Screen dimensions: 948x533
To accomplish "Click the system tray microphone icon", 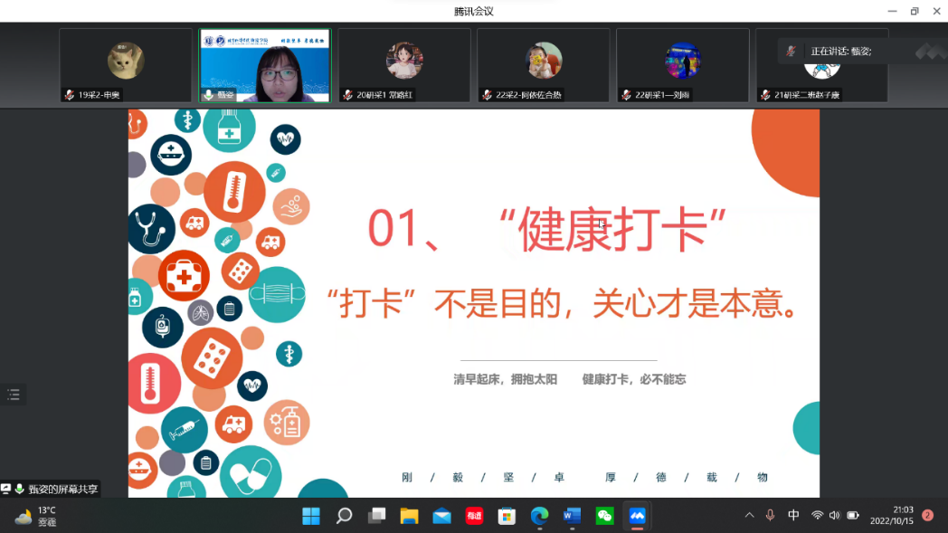I will point(770,515).
